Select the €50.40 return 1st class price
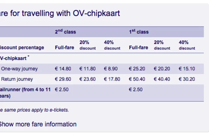This screenshot has width=209, height=138. coord(137,79)
